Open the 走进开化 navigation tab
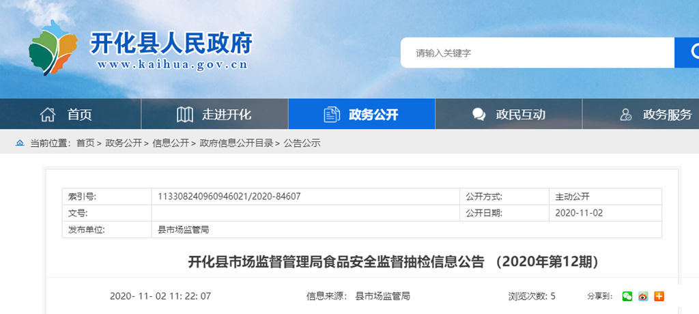This screenshot has width=699, height=314. (215, 114)
